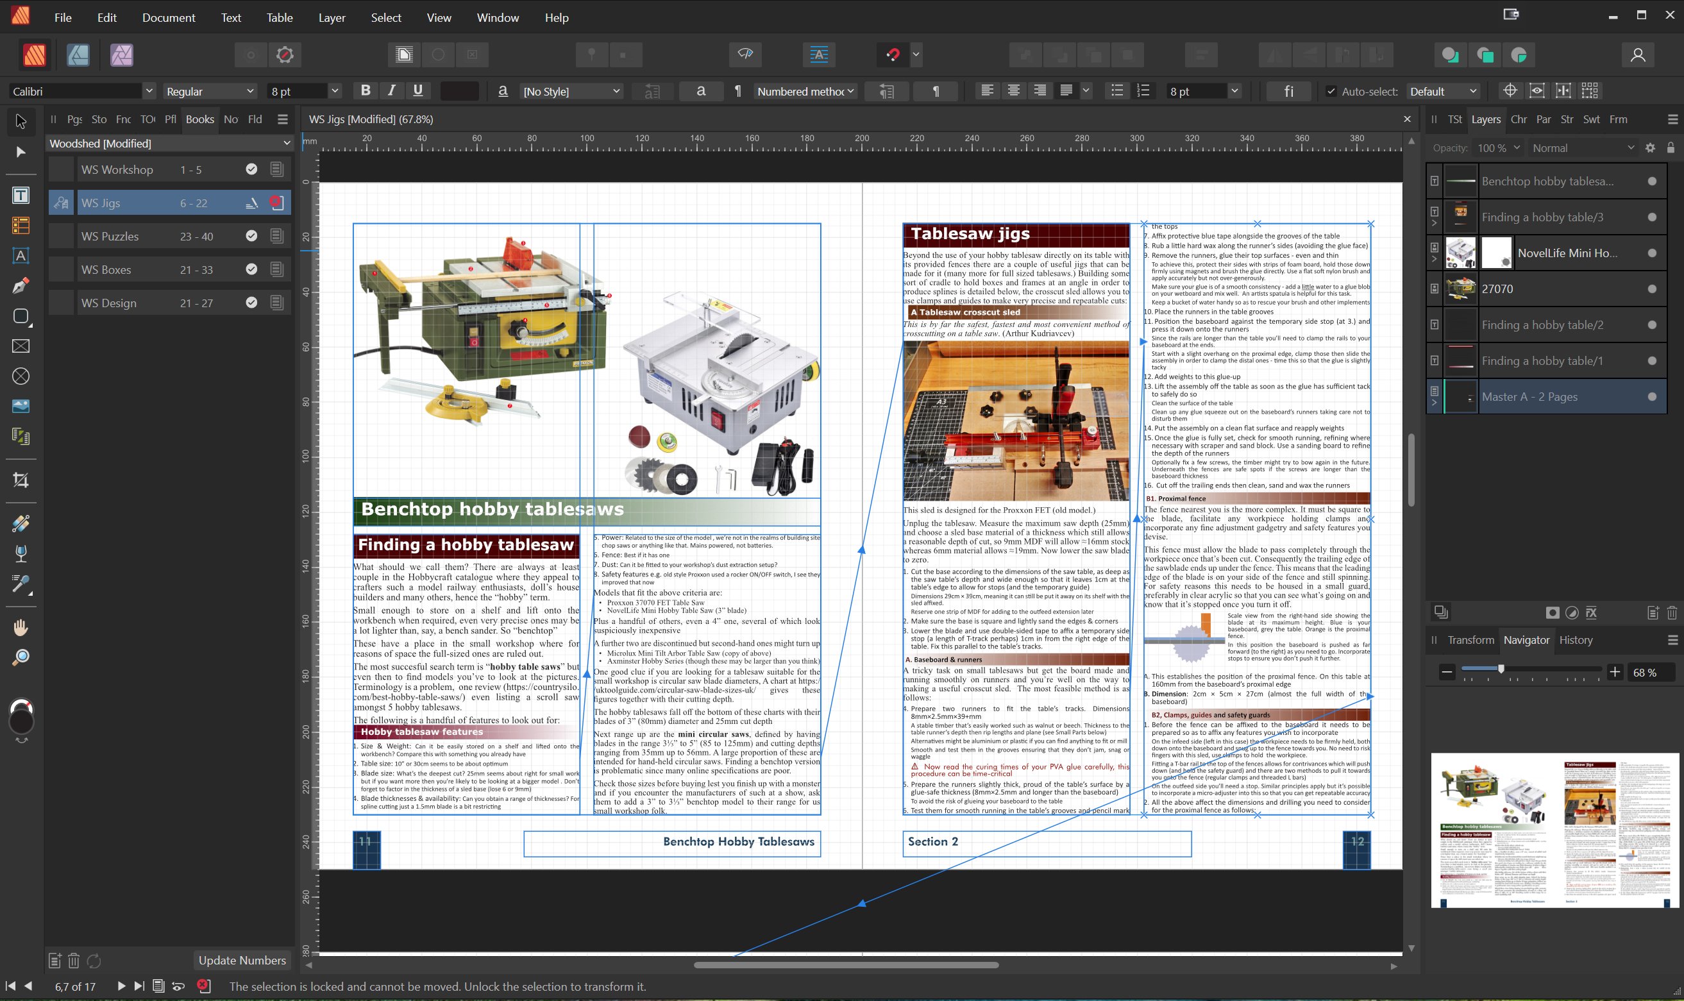Toggle Baseline Grid icon in toolbar
The height and width of the screenshot is (1001, 1684).
click(x=819, y=55)
